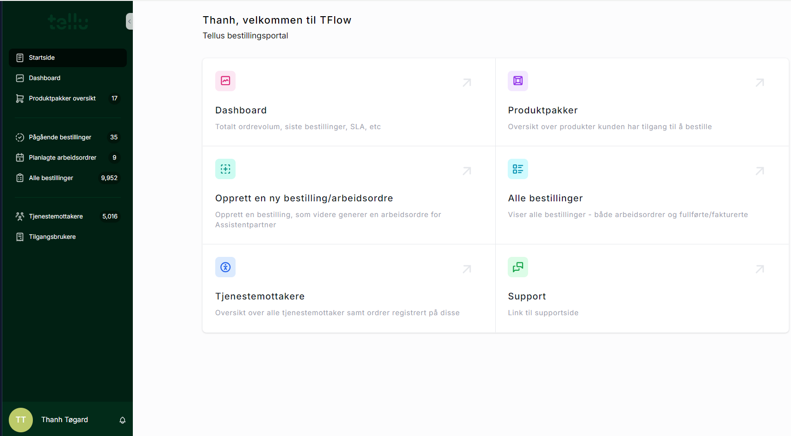Click the arrow on the Produktpakker card
Image resolution: width=791 pixels, height=436 pixels.
(x=760, y=83)
